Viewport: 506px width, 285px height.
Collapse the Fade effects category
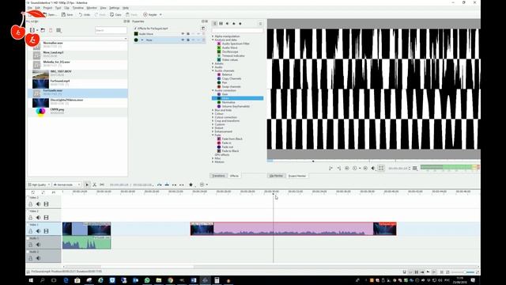coord(213,135)
